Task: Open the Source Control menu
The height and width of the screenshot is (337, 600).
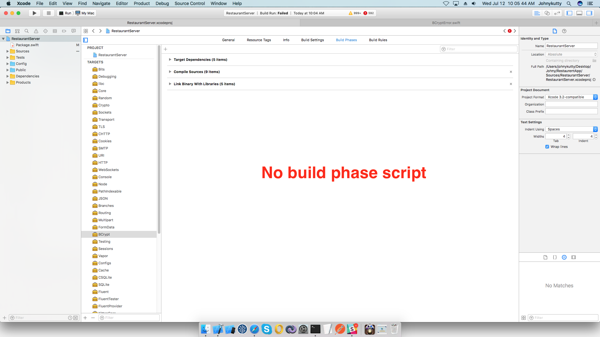Action: [190, 3]
